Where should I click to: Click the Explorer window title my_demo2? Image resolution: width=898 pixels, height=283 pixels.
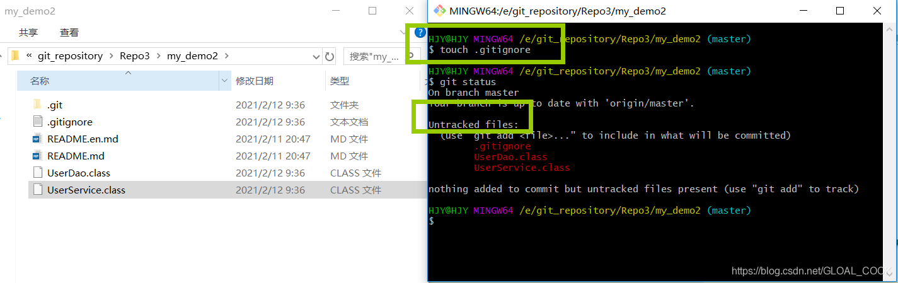pyautogui.click(x=30, y=11)
